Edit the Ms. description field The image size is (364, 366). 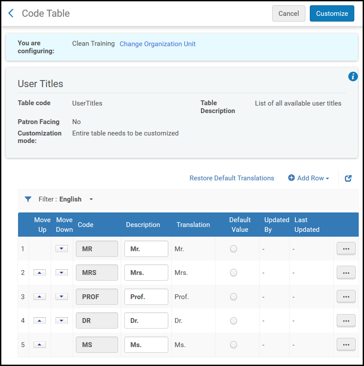pyautogui.click(x=146, y=344)
